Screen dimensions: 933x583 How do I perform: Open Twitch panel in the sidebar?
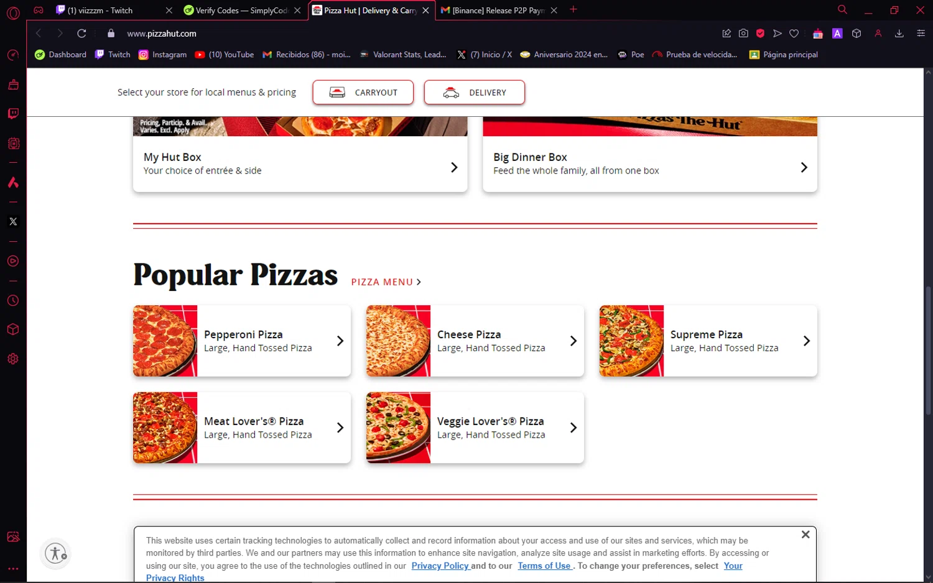tap(13, 114)
